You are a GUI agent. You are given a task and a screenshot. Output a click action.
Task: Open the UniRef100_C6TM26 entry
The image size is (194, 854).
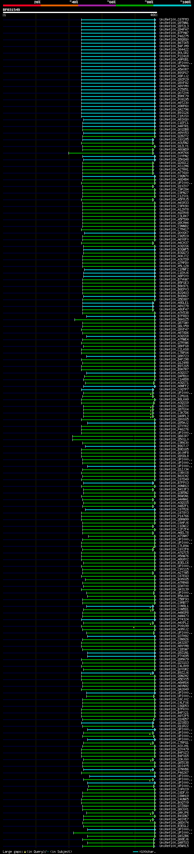[x=174, y=509]
